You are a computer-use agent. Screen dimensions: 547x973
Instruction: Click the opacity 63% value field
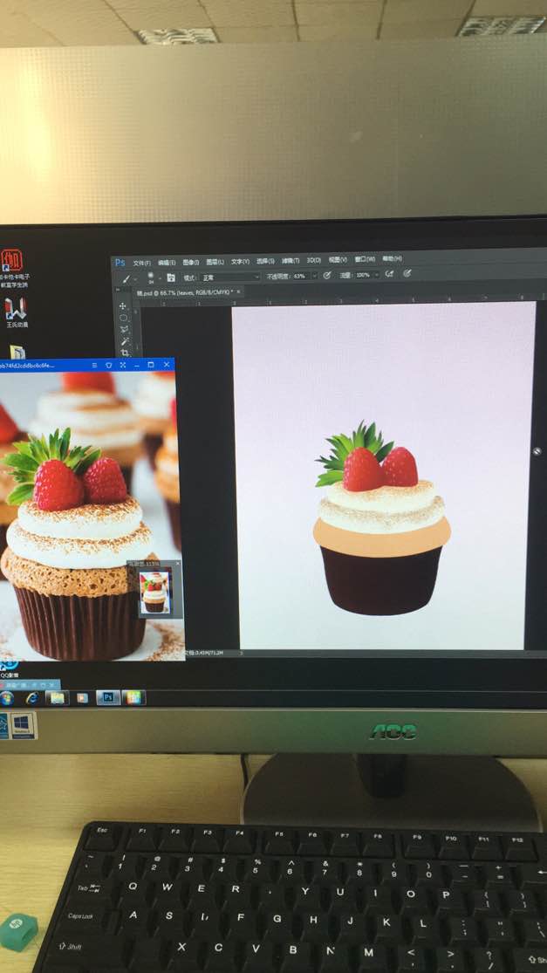(x=300, y=276)
